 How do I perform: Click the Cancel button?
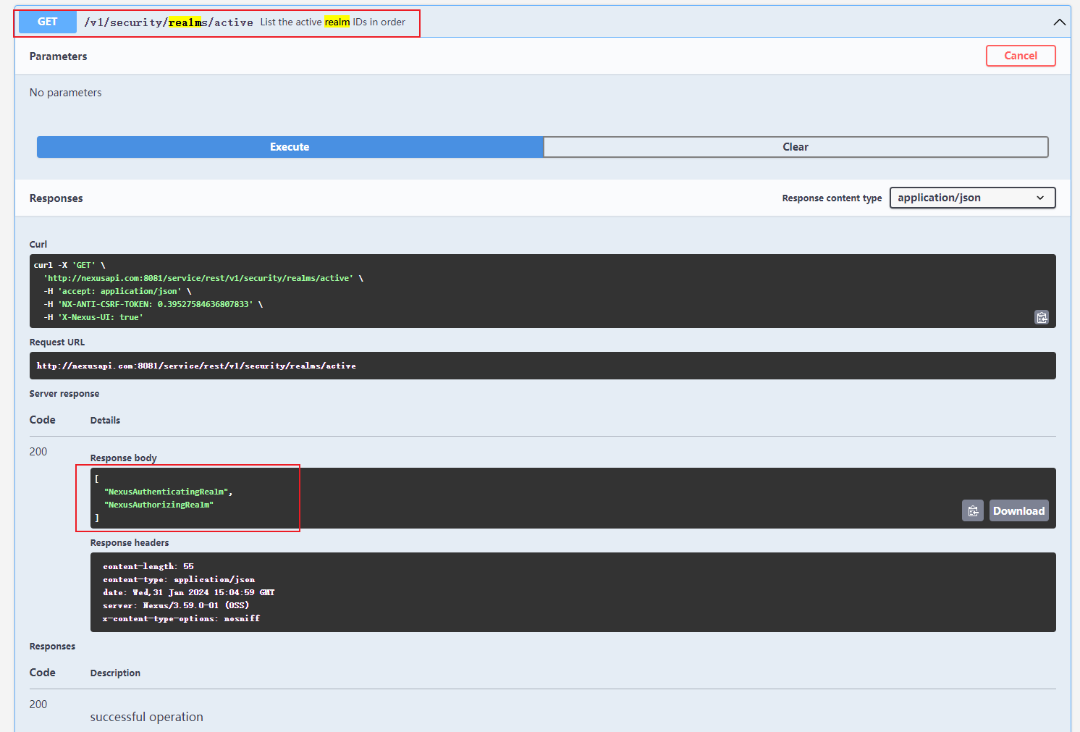click(1021, 56)
